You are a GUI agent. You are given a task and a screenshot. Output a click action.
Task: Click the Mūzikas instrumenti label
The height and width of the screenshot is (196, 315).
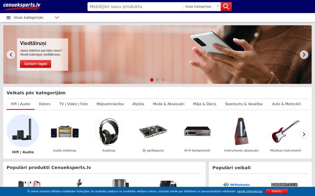[285, 151]
